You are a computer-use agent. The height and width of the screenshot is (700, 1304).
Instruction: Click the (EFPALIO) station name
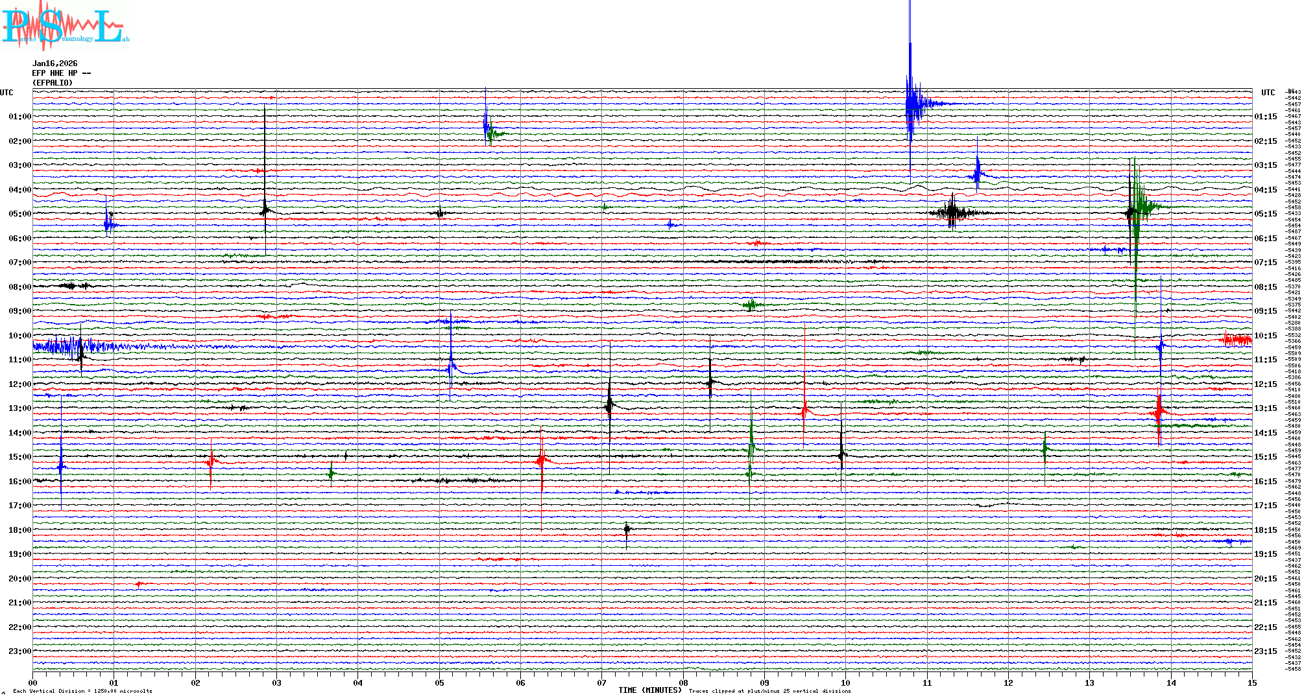pos(53,83)
